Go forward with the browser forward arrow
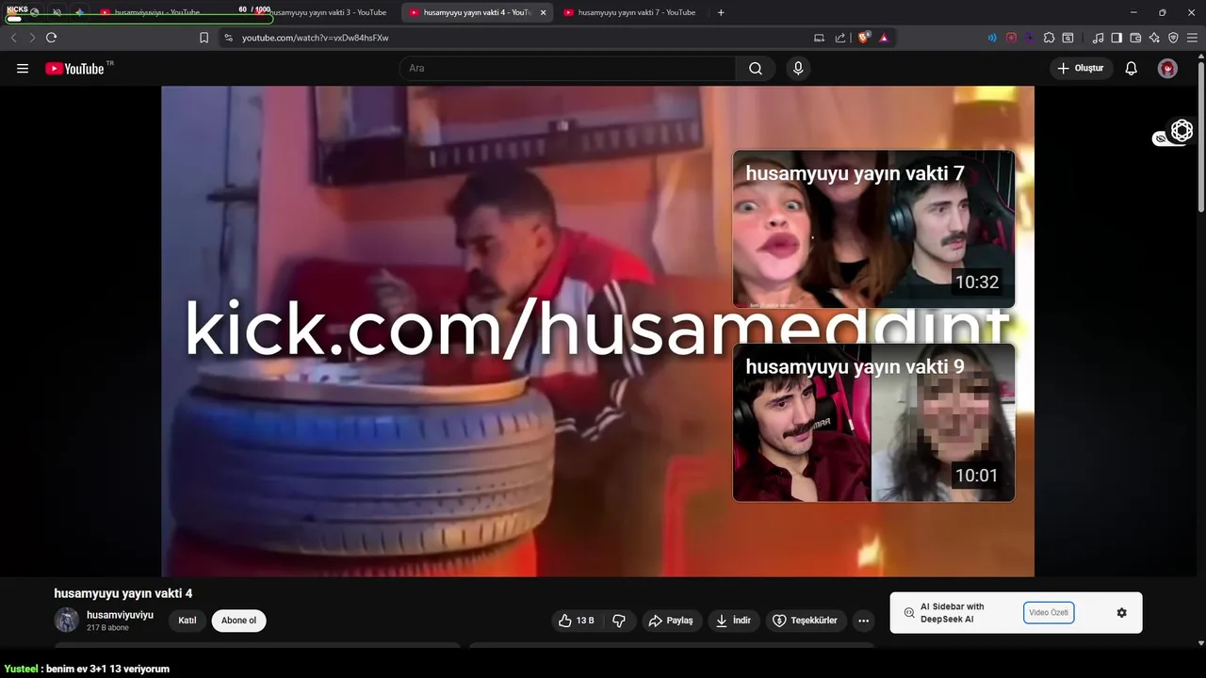Image resolution: width=1206 pixels, height=678 pixels. point(32,38)
